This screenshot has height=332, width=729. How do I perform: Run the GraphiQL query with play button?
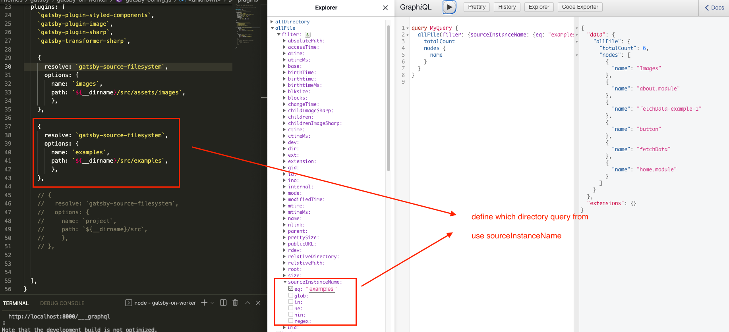pyautogui.click(x=449, y=7)
